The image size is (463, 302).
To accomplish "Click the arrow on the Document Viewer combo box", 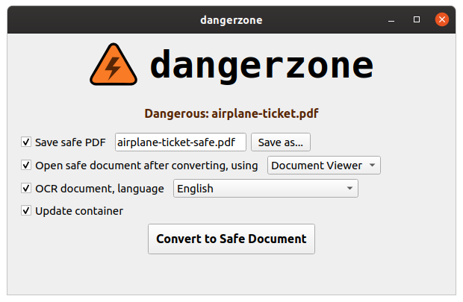I will tap(373, 165).
